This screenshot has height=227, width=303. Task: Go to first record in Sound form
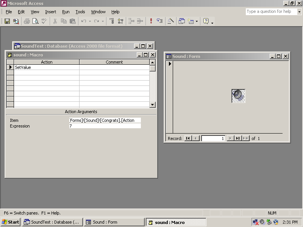188,138
